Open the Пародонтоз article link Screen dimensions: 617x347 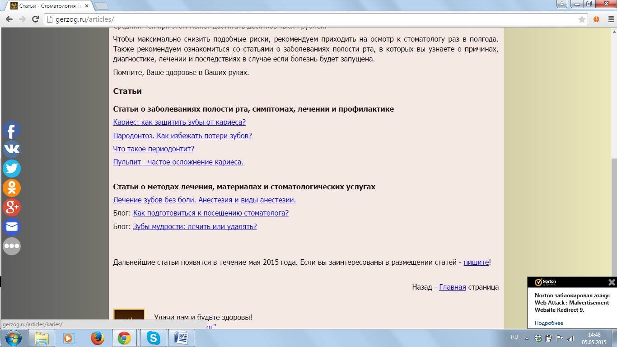tap(182, 136)
